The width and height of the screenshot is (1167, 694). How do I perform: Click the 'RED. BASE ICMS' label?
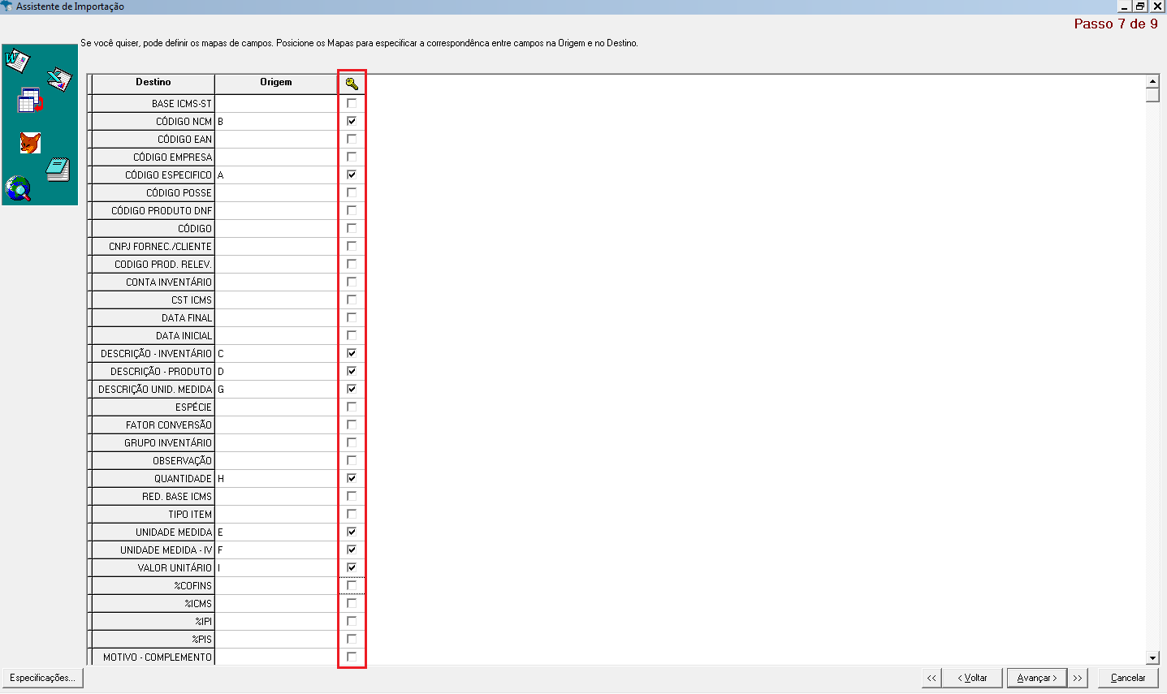pyautogui.click(x=177, y=496)
